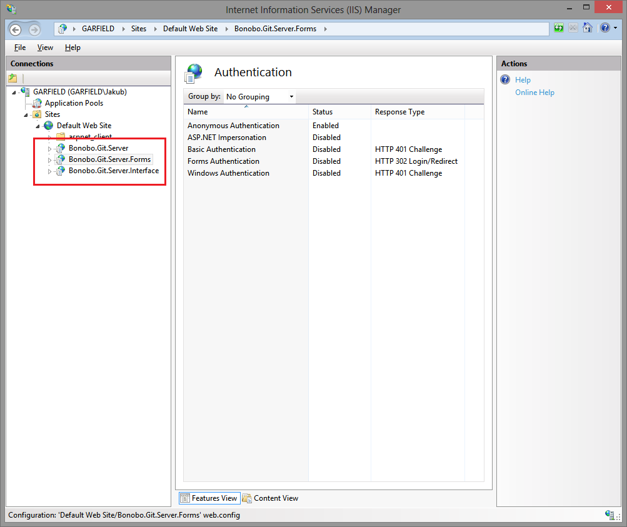The width and height of the screenshot is (627, 527).
Task: Select GARFIELD (GARFIELD\Jakub) tree item
Action: (80, 91)
